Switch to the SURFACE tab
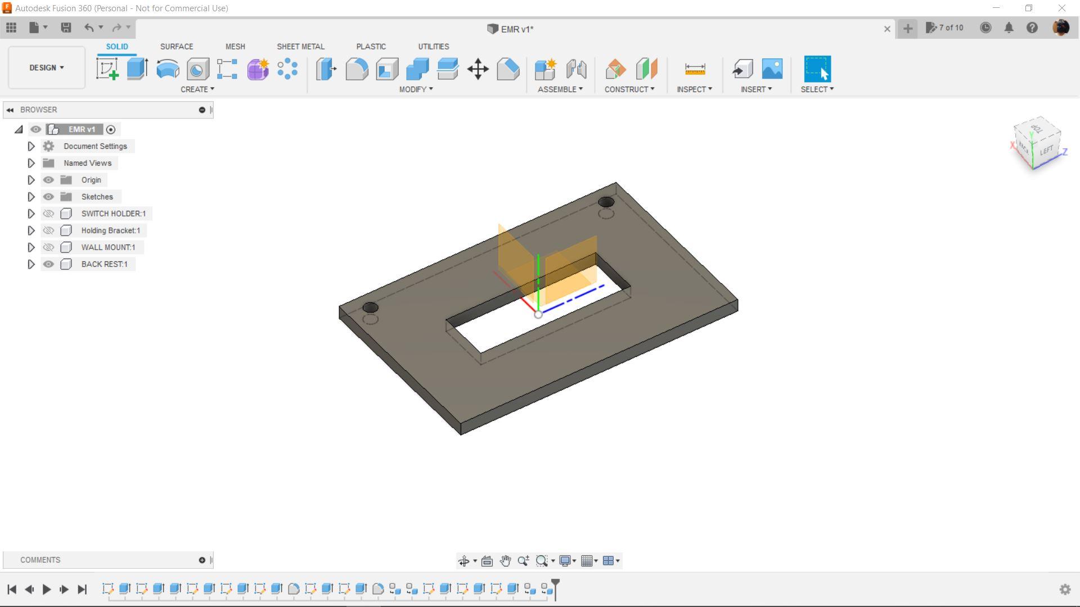 click(176, 47)
